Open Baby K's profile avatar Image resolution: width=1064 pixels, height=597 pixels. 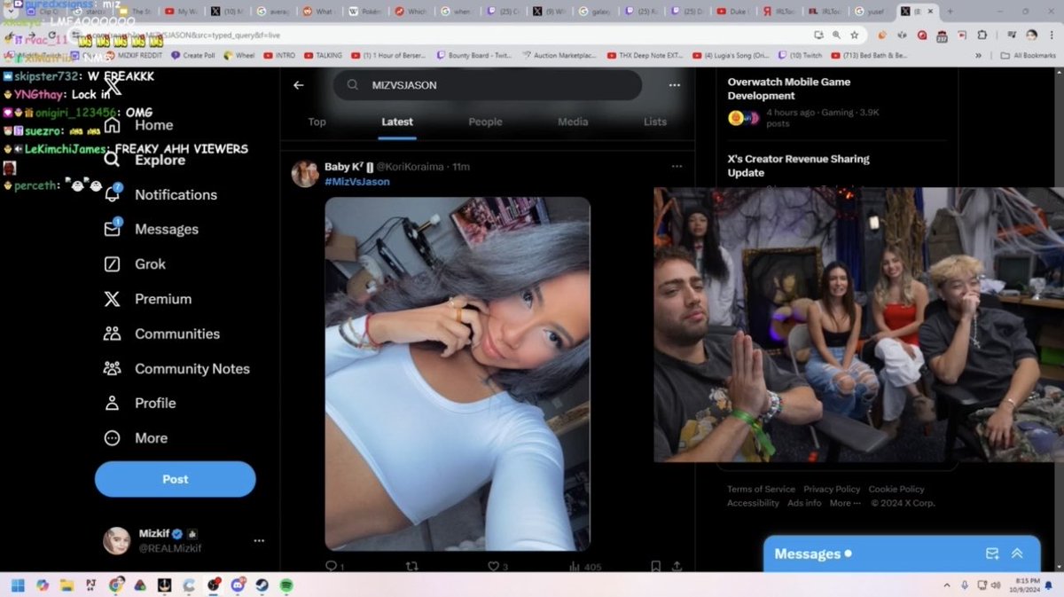coord(305,174)
